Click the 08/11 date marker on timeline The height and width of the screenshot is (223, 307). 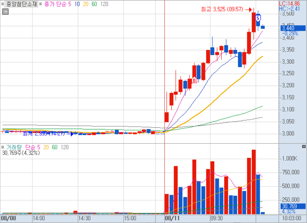coord(172,218)
